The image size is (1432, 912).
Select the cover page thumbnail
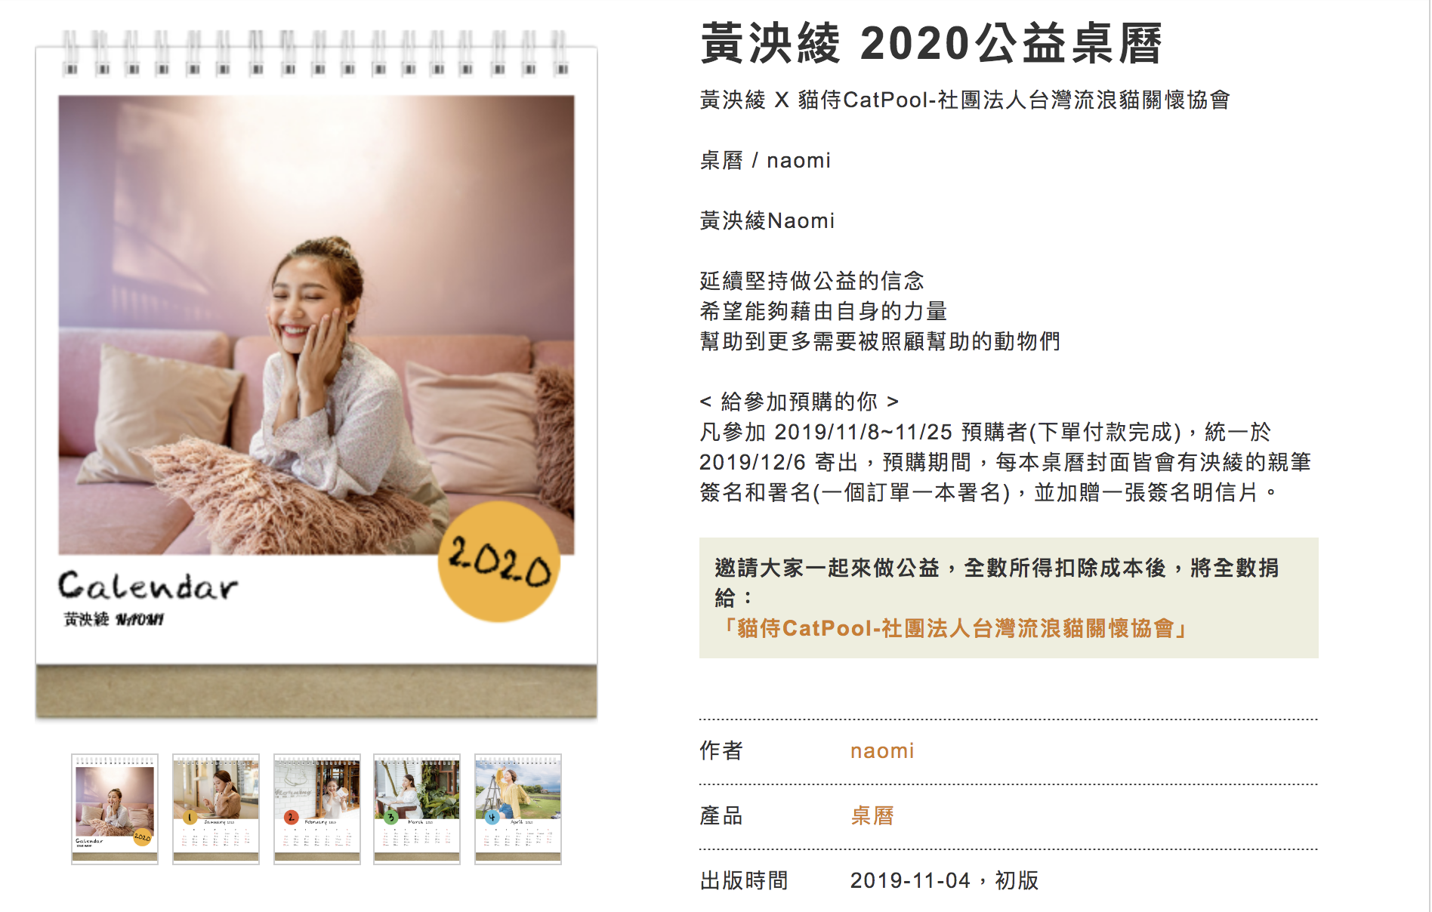115,809
